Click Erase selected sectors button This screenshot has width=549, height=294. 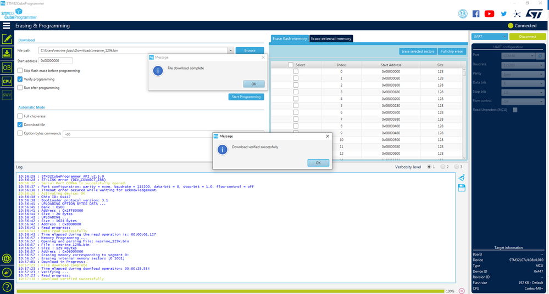tap(418, 52)
